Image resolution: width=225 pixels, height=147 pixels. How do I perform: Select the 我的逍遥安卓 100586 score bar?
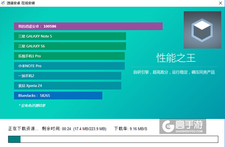(x=88, y=26)
